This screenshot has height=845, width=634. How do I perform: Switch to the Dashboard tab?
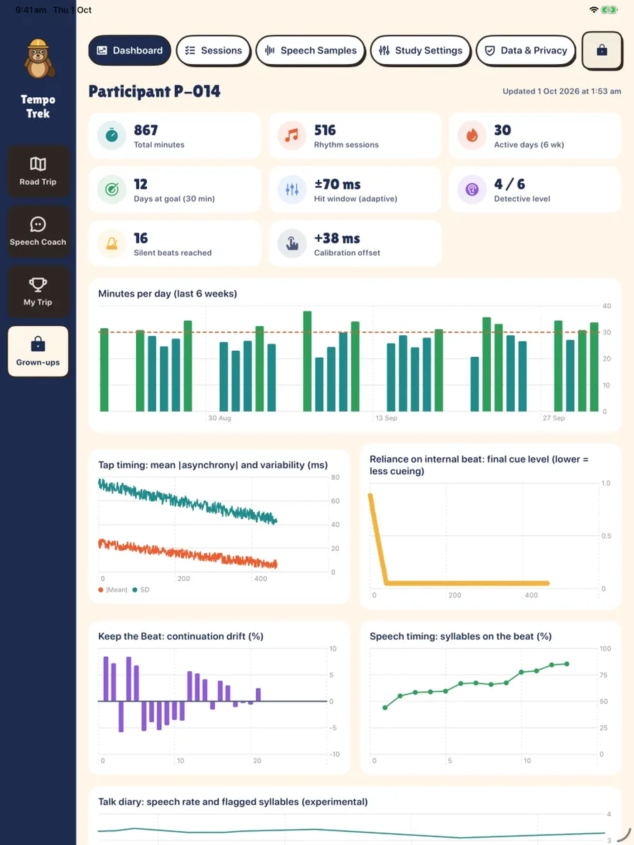coord(130,50)
